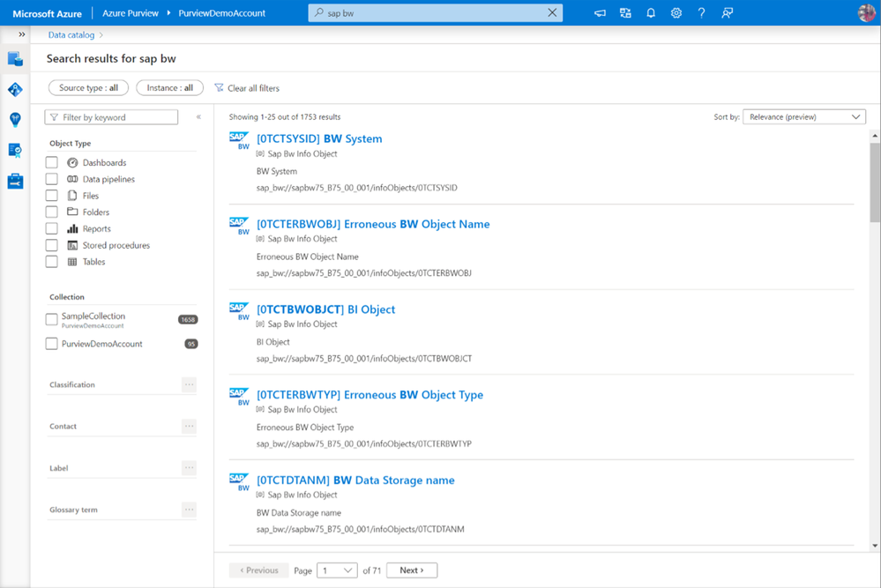Open the [0TCTSYSID] BW System result

(319, 138)
